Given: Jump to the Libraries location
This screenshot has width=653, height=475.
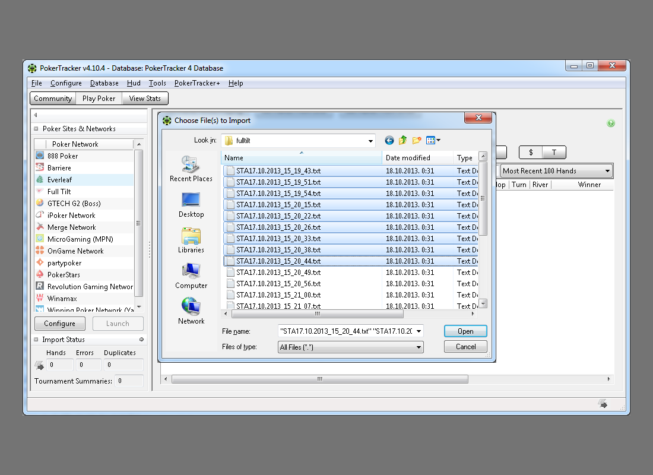Looking at the screenshot, I should [x=191, y=240].
